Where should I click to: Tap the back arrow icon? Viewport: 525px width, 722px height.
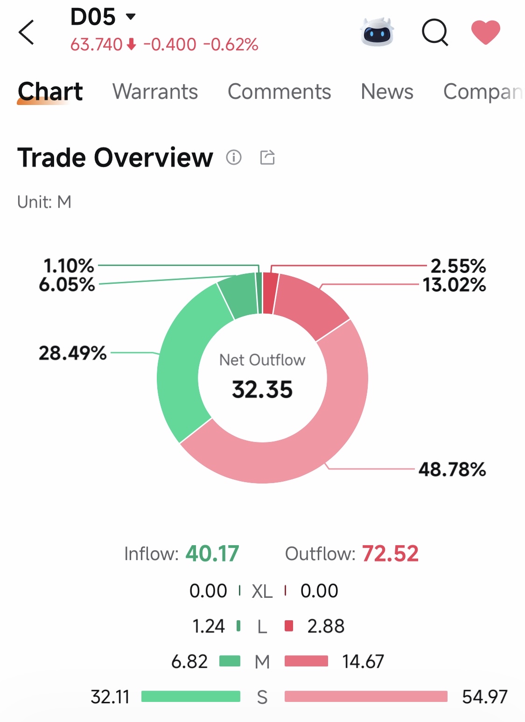[x=27, y=32]
